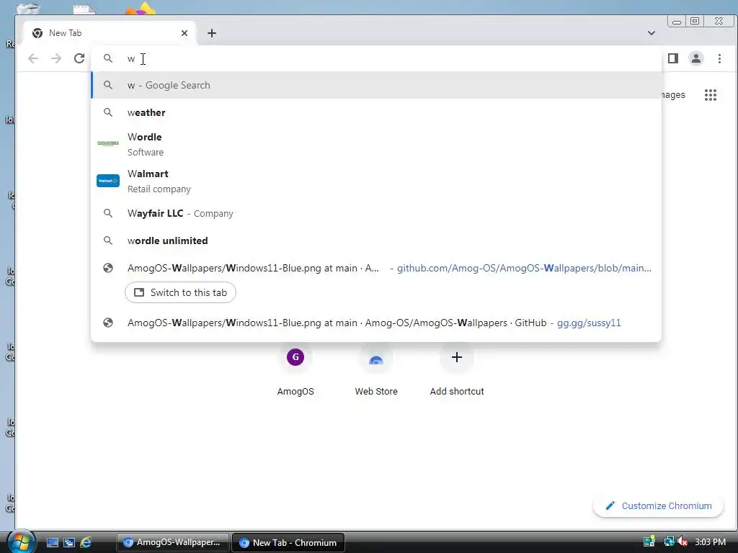738x553 pixels.
Task: Click the 'Switch to this tab' button
Action: pyautogui.click(x=180, y=292)
